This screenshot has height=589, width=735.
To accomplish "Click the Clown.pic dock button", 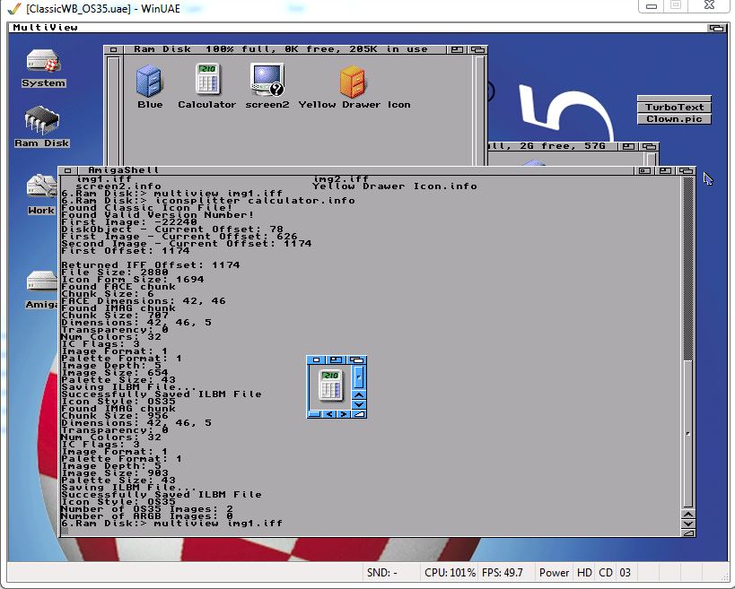I will 674,118.
